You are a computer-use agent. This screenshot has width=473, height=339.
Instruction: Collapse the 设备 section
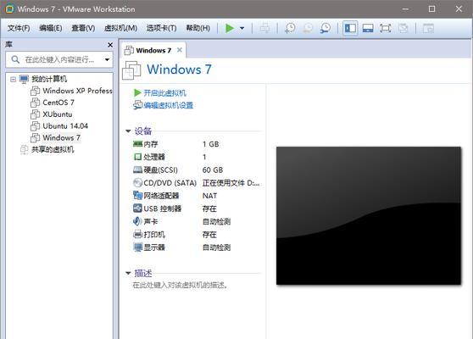tap(128, 131)
